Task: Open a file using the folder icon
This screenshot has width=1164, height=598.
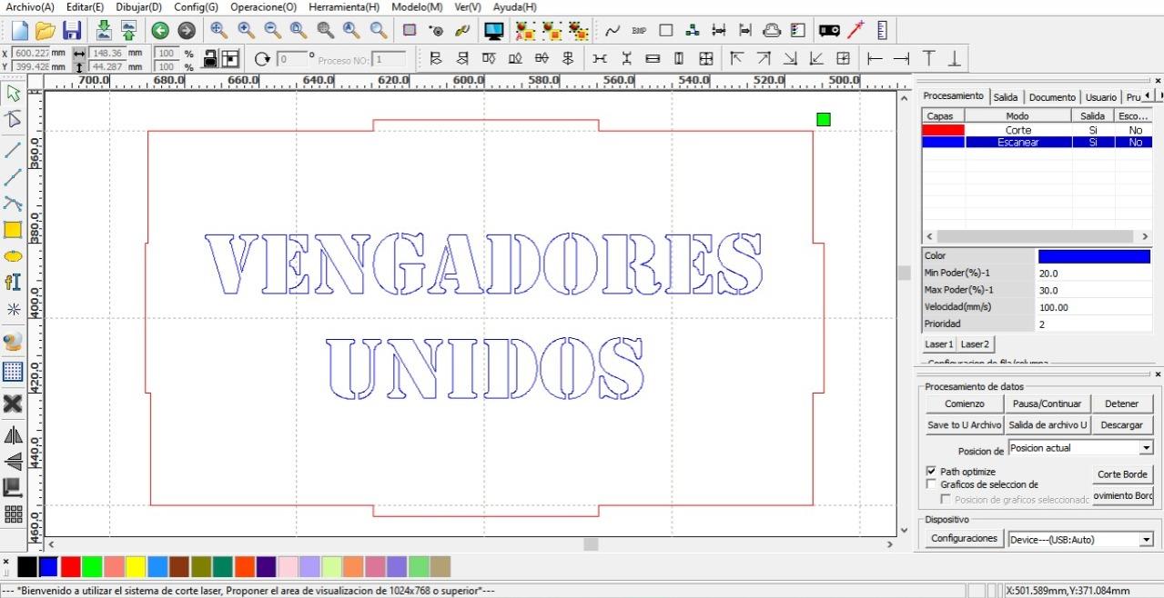Action: (46, 31)
